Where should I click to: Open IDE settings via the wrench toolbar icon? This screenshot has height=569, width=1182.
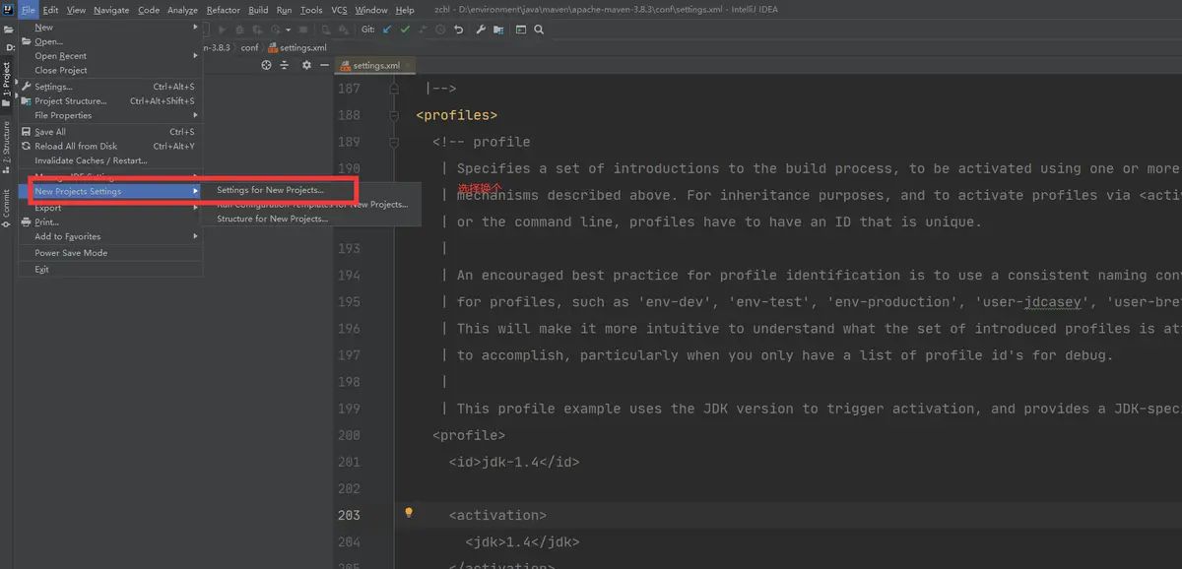tap(481, 30)
